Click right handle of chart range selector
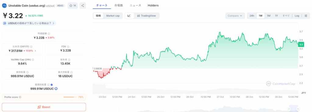Screen dimensions: 312x112 tap(298, 109)
